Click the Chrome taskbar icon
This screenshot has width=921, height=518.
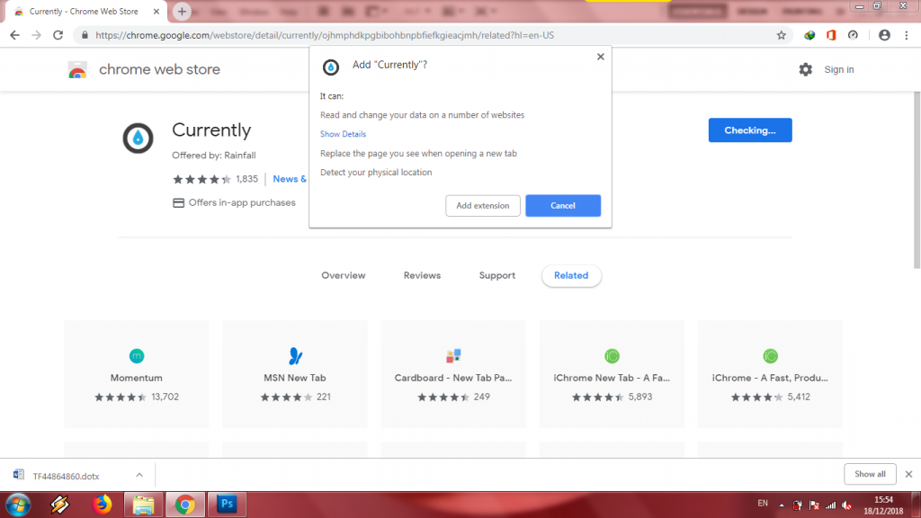coord(185,505)
